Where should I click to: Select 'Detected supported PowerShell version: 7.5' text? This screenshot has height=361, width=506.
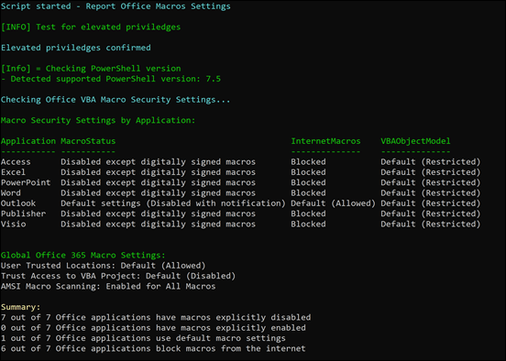(x=115, y=79)
